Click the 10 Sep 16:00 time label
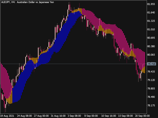The width and height of the screenshot is (158, 118). (x=108, y=116)
